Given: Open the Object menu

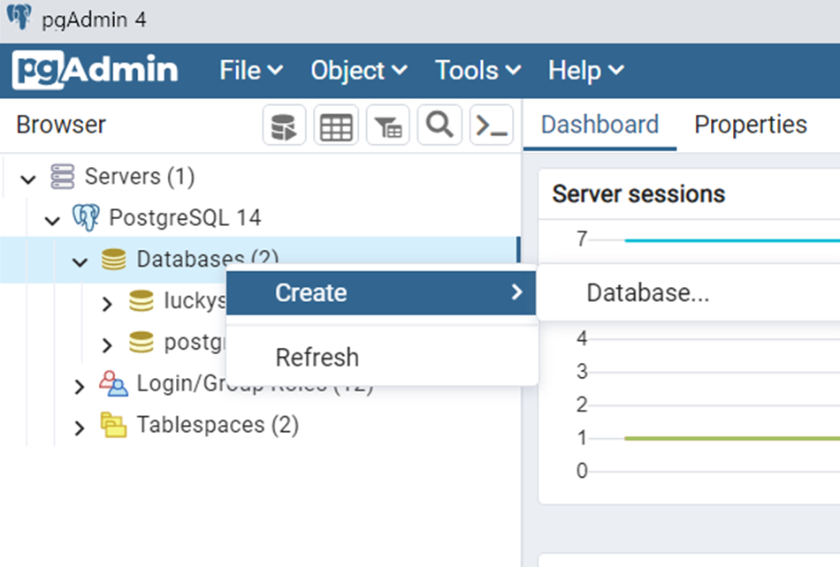Looking at the screenshot, I should coord(350,70).
